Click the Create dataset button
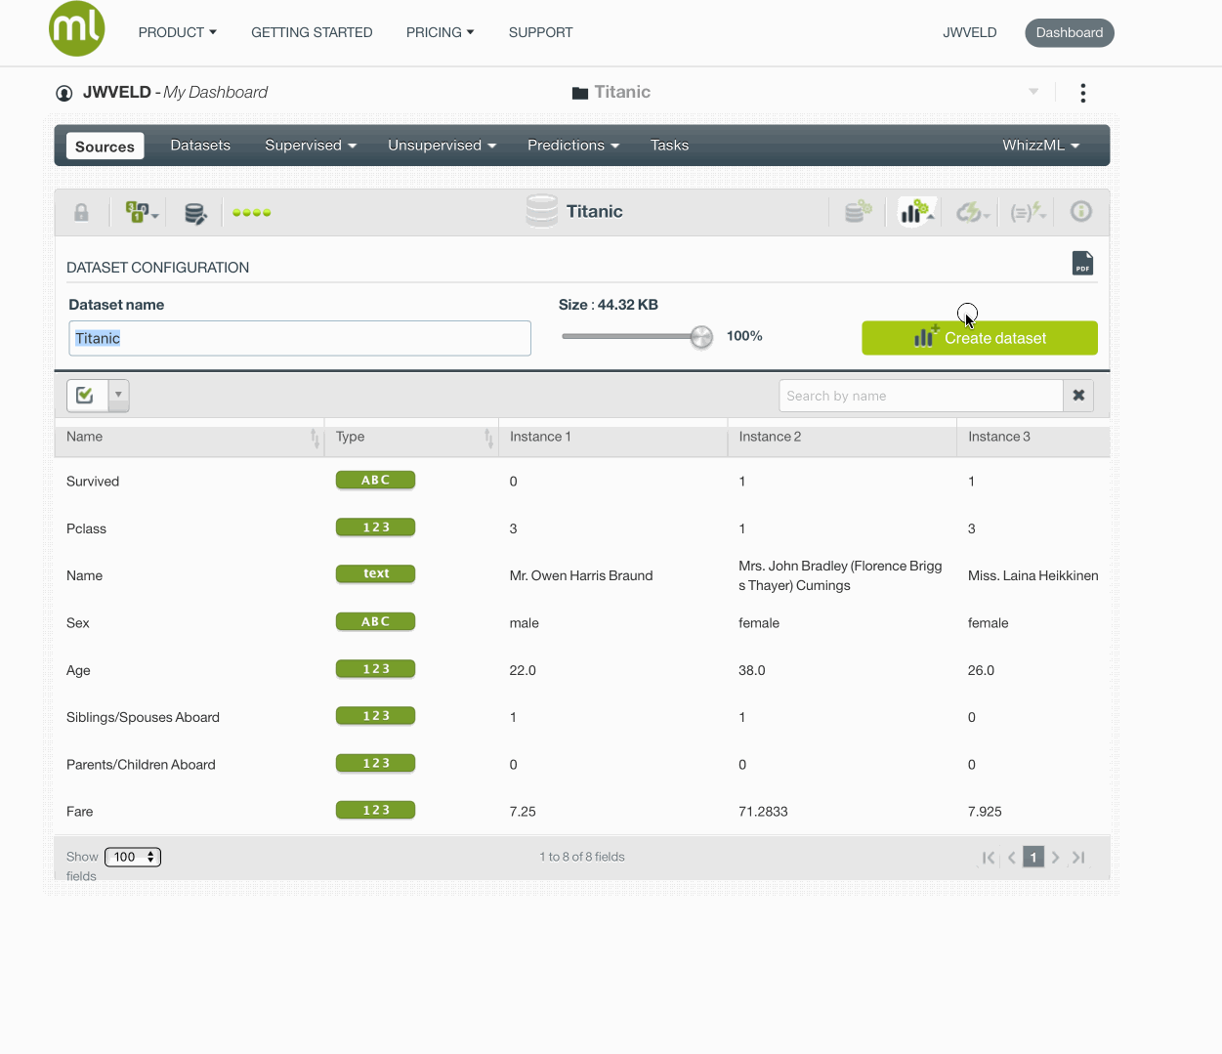This screenshot has height=1054, width=1222. [x=980, y=338]
